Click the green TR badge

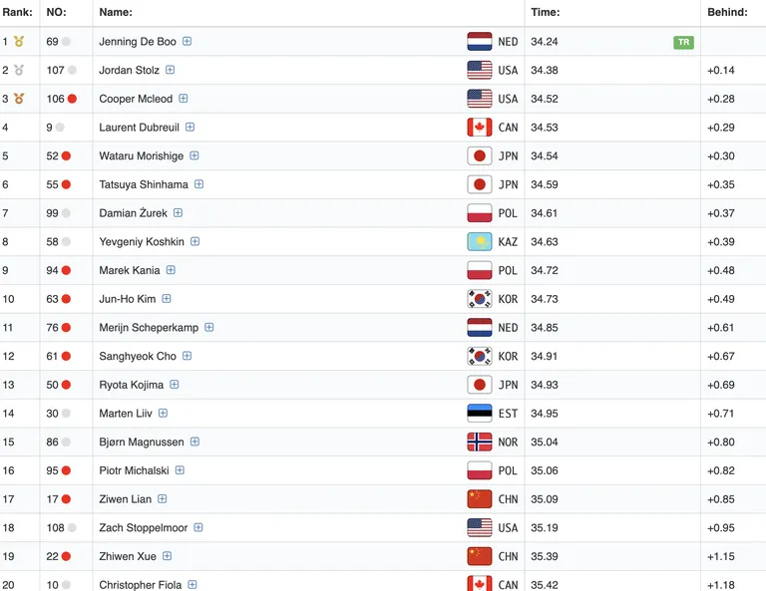[683, 42]
